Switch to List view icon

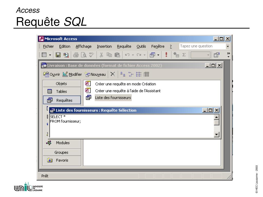click(x=139, y=74)
